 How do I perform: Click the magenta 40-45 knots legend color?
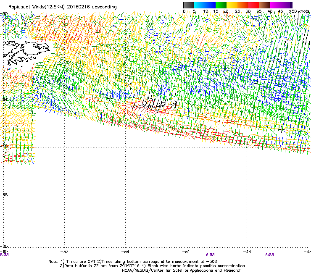[x=276, y=5]
